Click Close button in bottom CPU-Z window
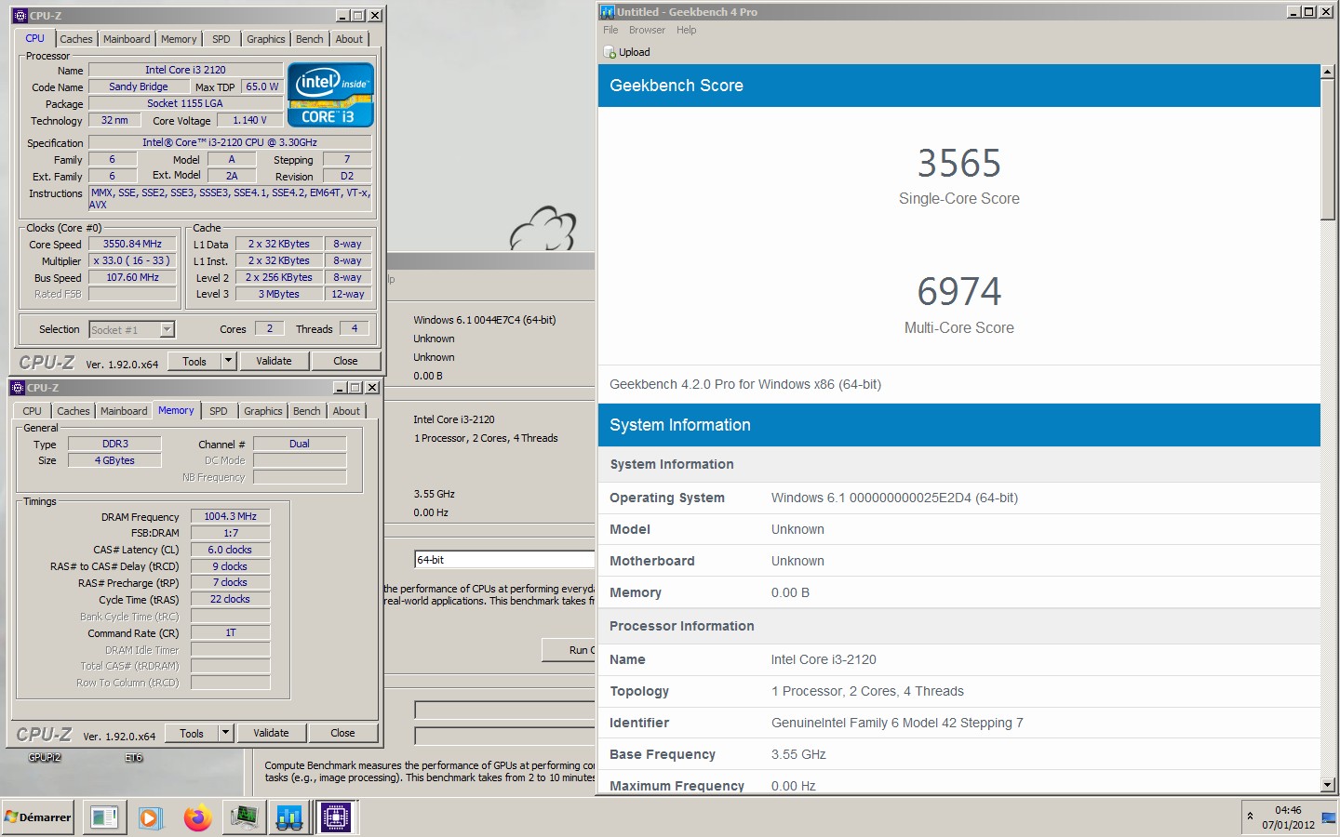1340x837 pixels. [x=342, y=733]
